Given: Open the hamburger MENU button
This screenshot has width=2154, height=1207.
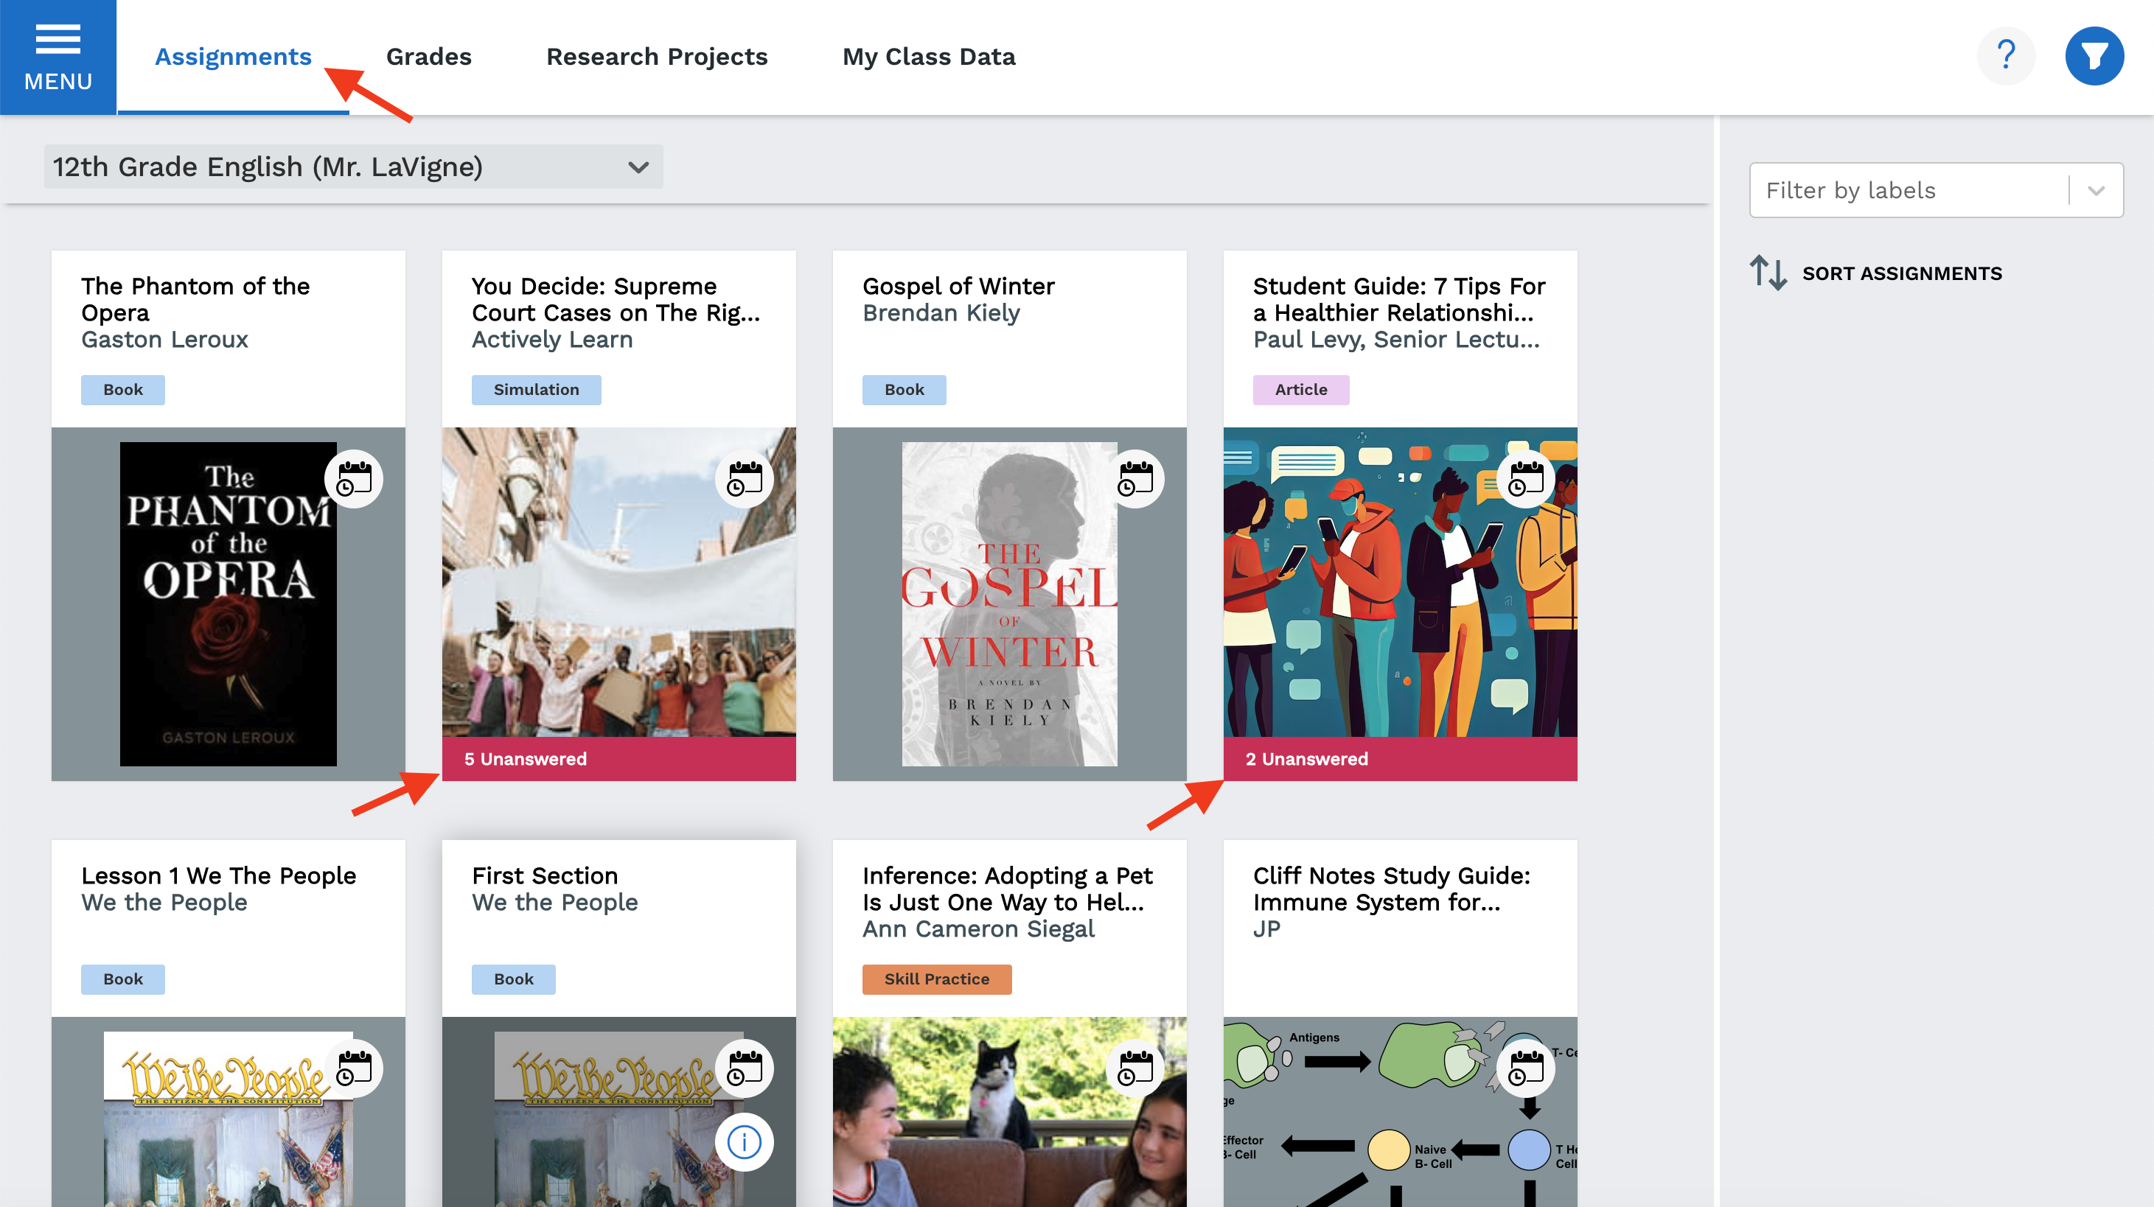Looking at the screenshot, I should pyautogui.click(x=57, y=57).
